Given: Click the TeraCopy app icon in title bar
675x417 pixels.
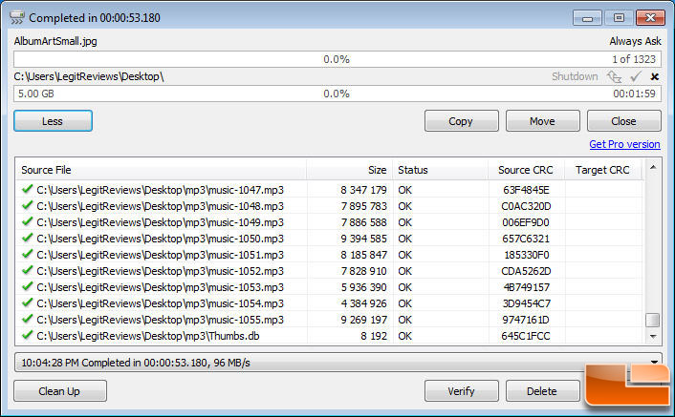Looking at the screenshot, I should 17,17.
